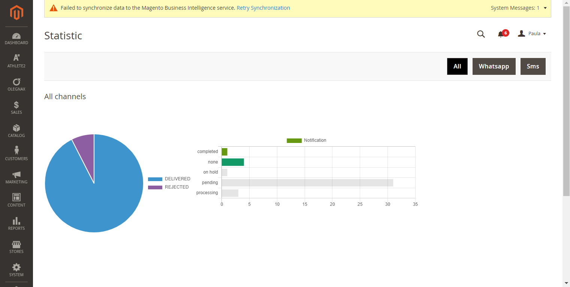
Task: Click the search magnifier icon
Action: click(x=481, y=34)
